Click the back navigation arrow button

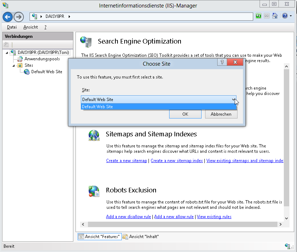coord(8,17)
